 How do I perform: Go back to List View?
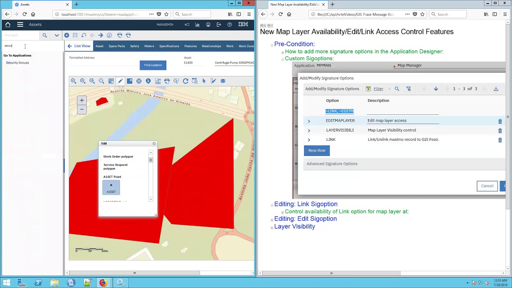point(79,46)
